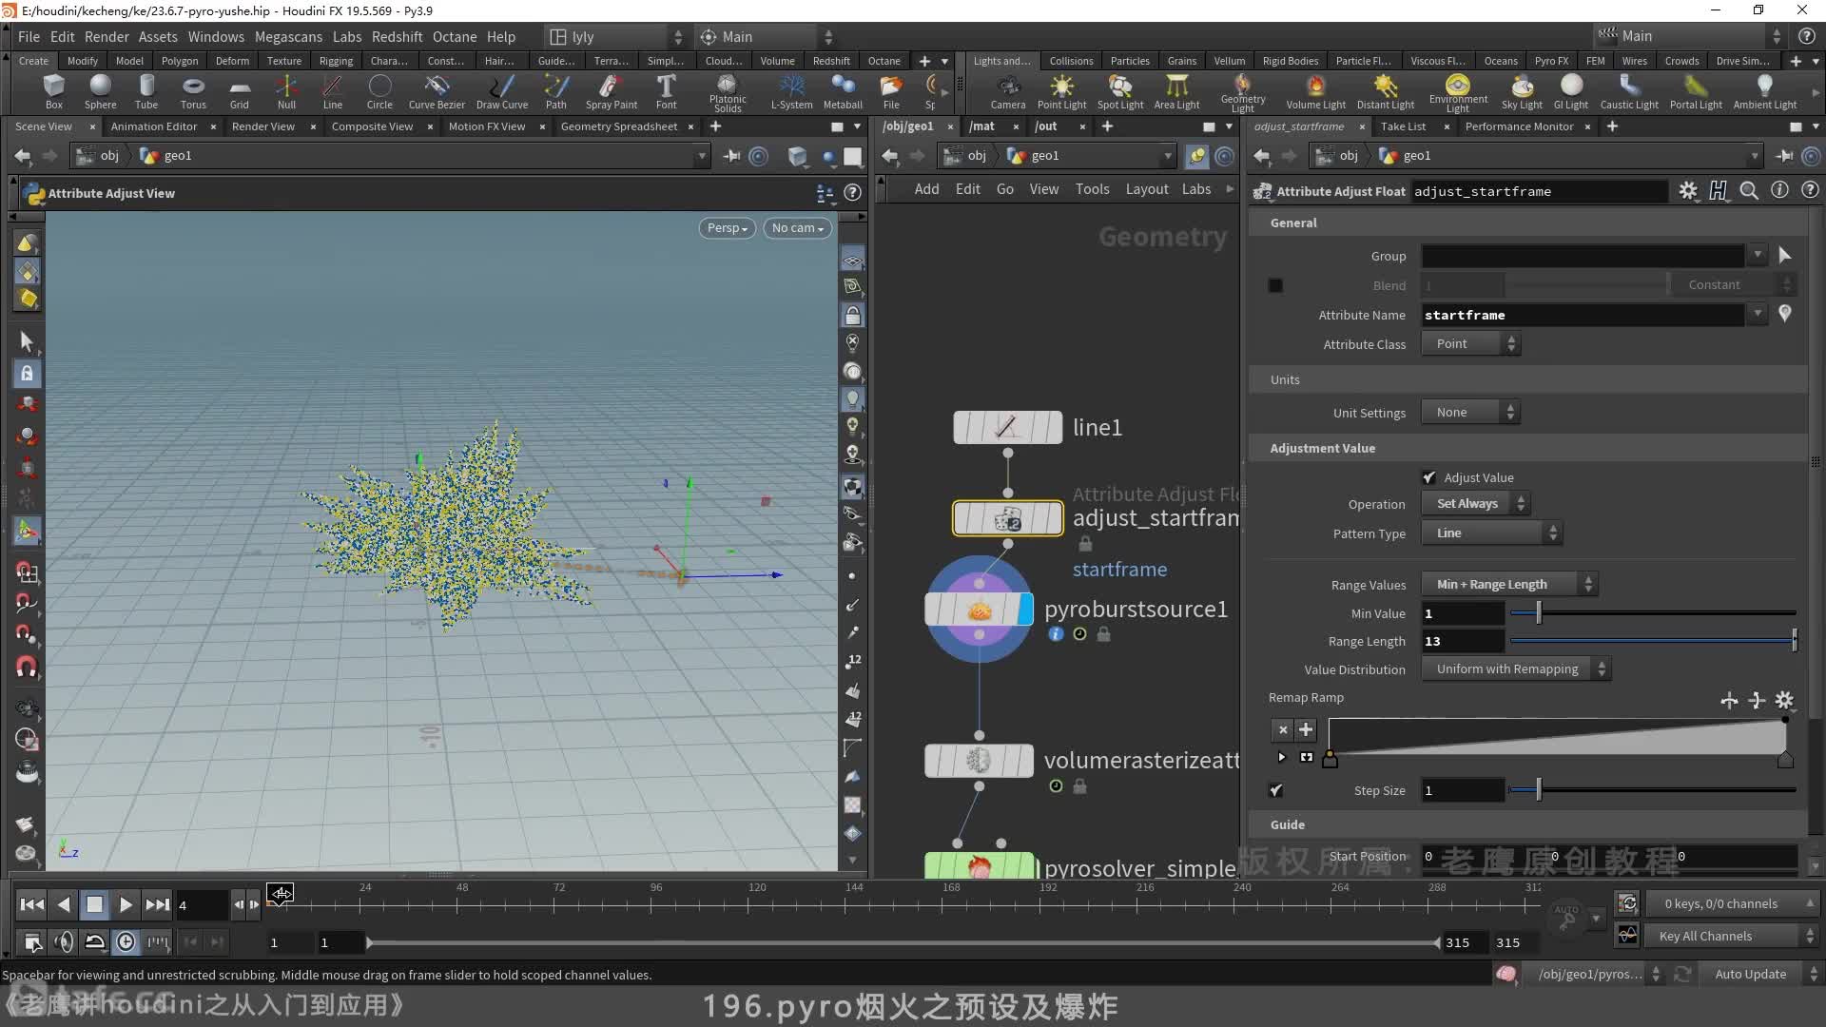Add a Sky Light
Screen dimensions: 1826x1027
tap(1522, 92)
